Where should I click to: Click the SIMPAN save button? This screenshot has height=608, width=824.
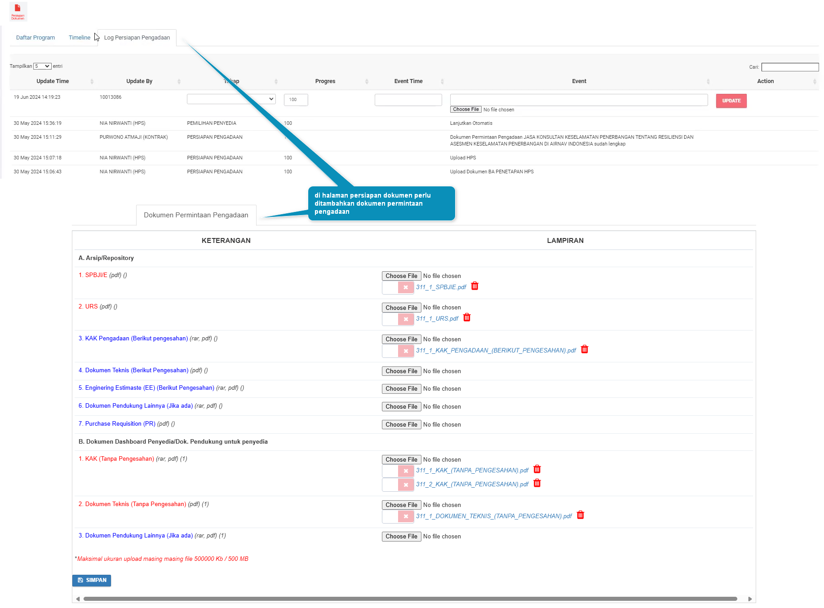coord(92,581)
